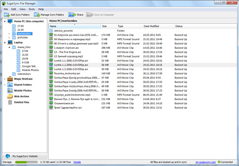Expand the Shared Folders node
Screen dimensions: 239x166
tap(5, 85)
